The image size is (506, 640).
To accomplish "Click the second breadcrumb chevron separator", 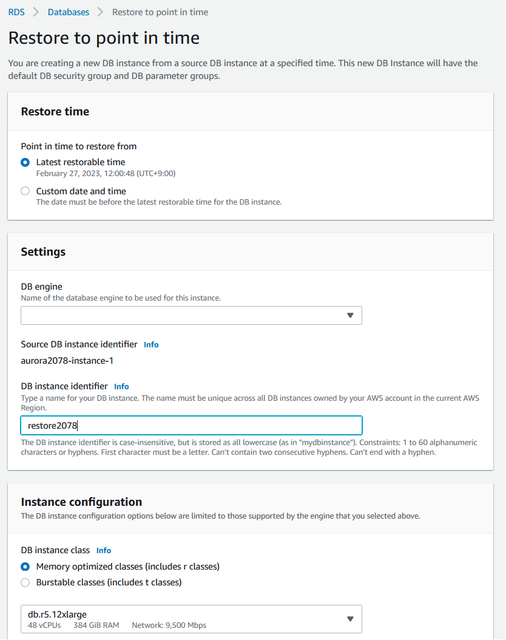I will click(x=101, y=12).
